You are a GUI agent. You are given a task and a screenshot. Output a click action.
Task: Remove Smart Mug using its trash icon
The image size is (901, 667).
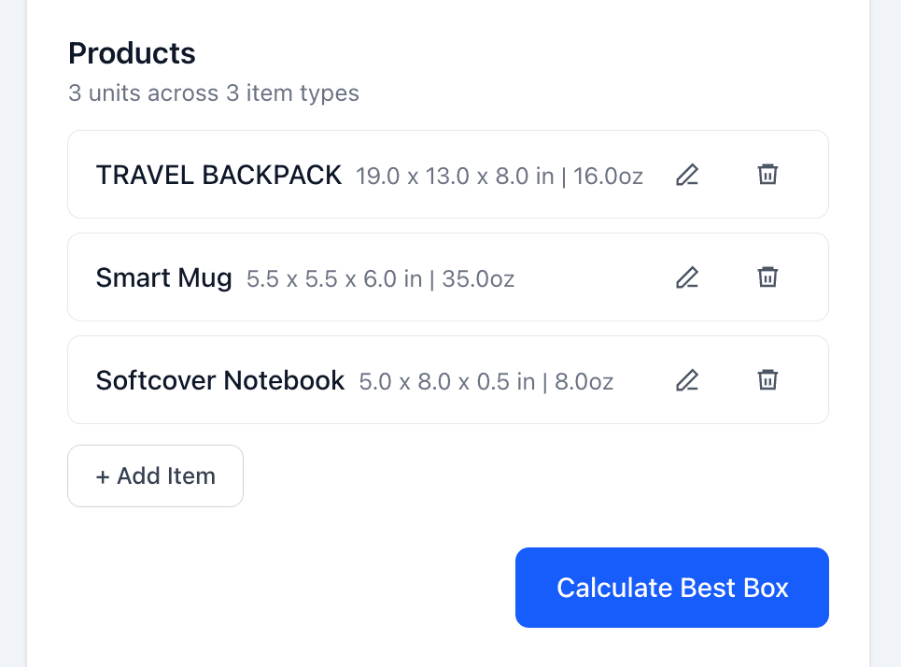tap(767, 277)
